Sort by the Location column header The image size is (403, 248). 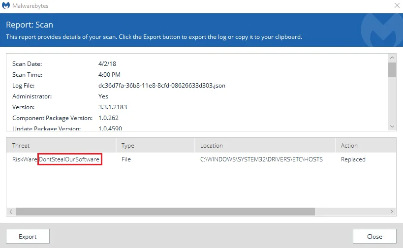(x=265, y=146)
